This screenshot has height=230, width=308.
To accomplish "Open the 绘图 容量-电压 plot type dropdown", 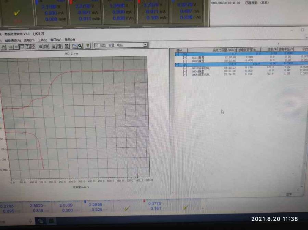I will pos(145,45).
